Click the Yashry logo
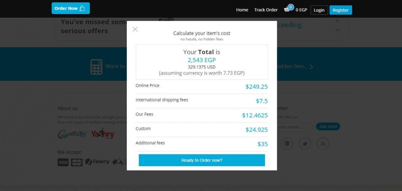402x191 pixels. point(103,134)
